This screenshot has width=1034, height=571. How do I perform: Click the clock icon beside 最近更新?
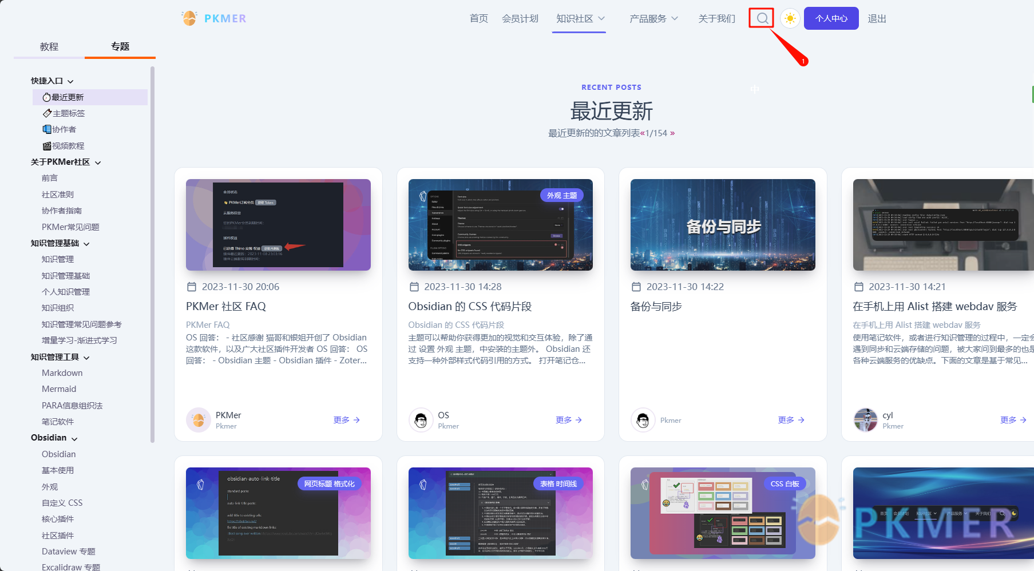point(47,98)
